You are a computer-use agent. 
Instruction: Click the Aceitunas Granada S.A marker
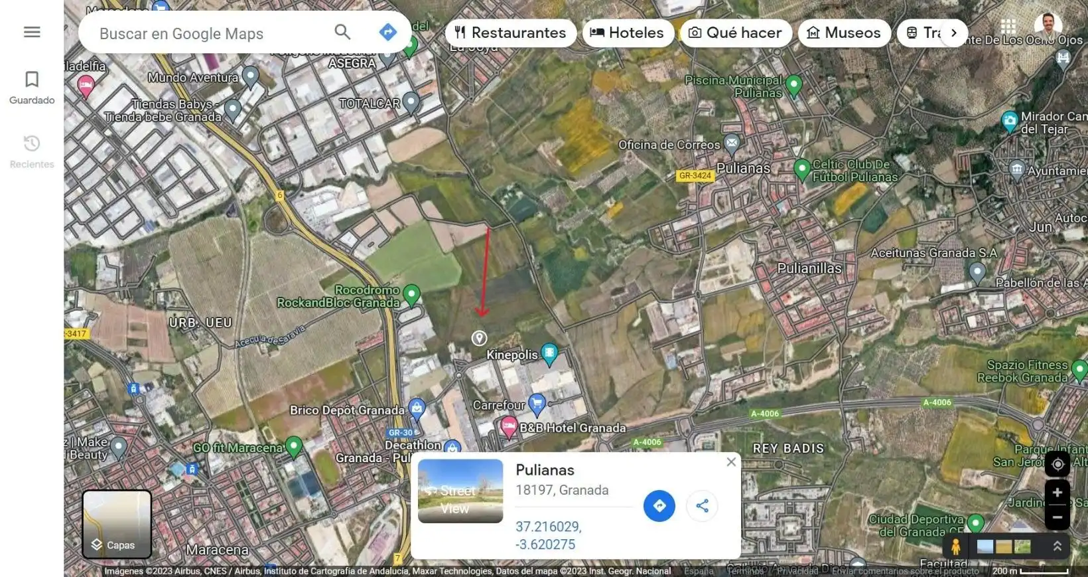click(x=977, y=272)
